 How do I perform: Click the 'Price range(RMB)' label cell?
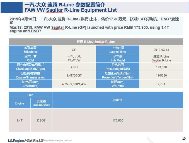(118, 67)
